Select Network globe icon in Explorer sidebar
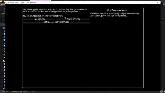Screen dimensions: 165x93 4,88
